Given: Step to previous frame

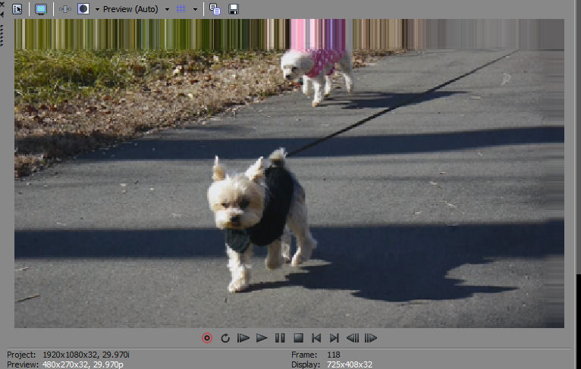Looking at the screenshot, I should tap(353, 338).
